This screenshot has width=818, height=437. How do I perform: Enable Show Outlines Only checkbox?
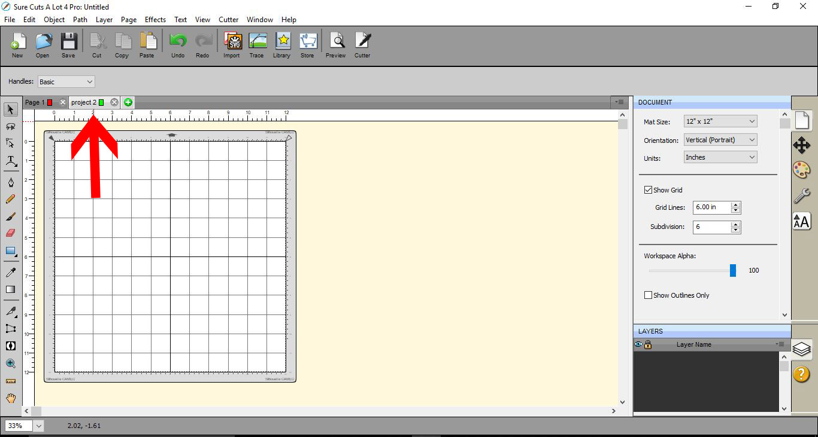pos(648,295)
